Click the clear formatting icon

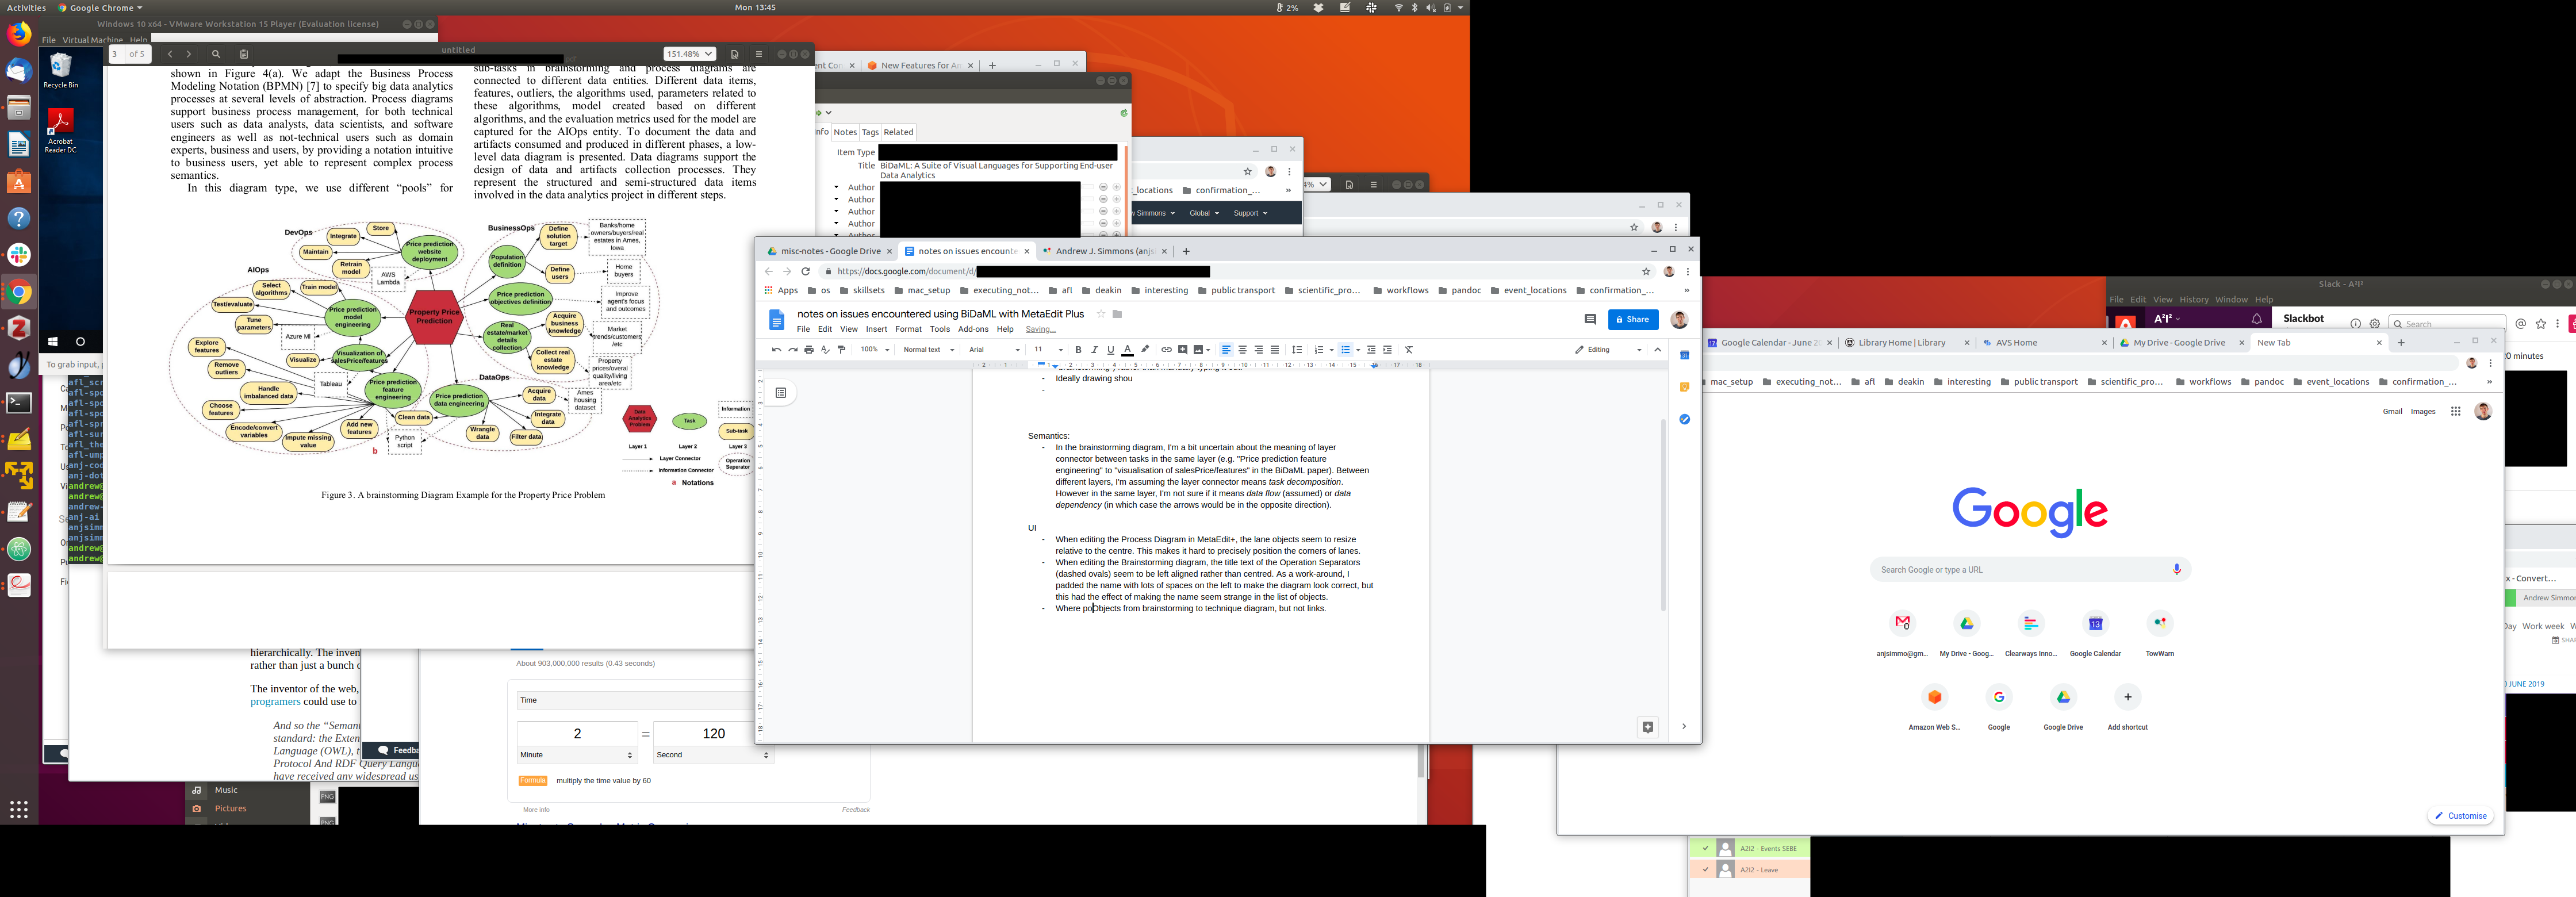(1409, 350)
